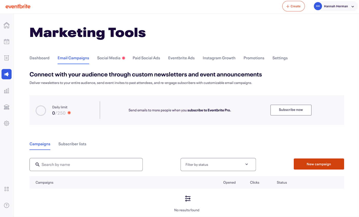The height and width of the screenshot is (217, 359).
Task: Click the daily limit progress circle
Action: 41,110
